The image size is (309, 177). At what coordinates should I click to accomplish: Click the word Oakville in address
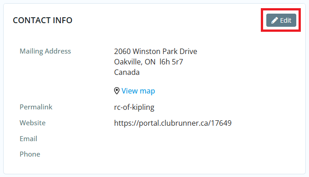(x=128, y=62)
